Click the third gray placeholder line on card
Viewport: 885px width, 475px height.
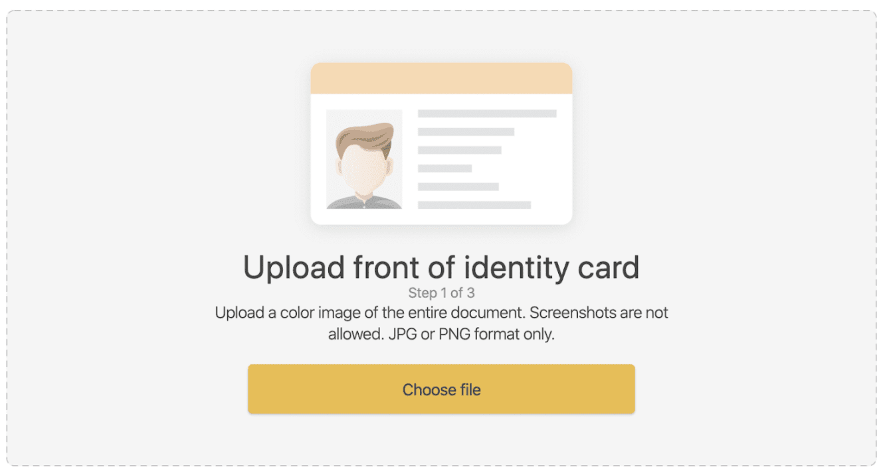tap(459, 150)
